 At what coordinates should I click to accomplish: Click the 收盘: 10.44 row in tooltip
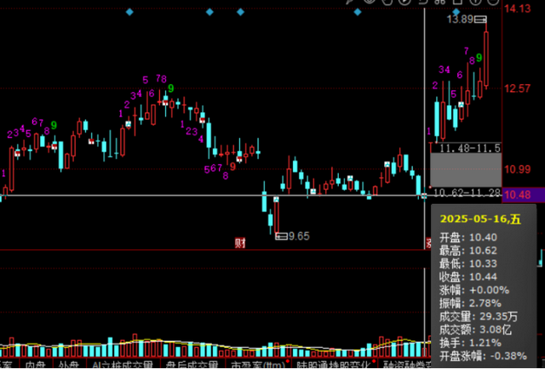point(468,277)
